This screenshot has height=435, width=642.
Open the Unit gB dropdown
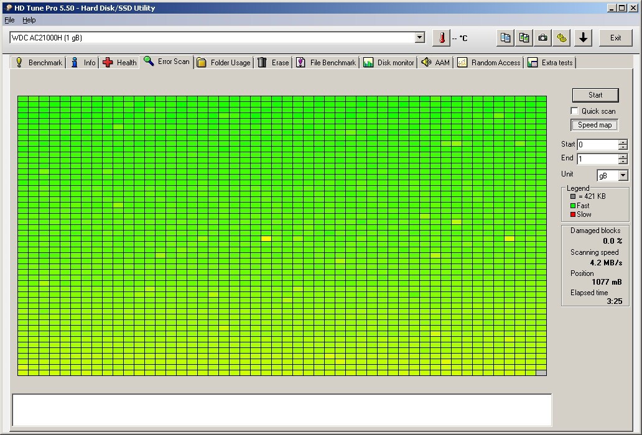623,176
